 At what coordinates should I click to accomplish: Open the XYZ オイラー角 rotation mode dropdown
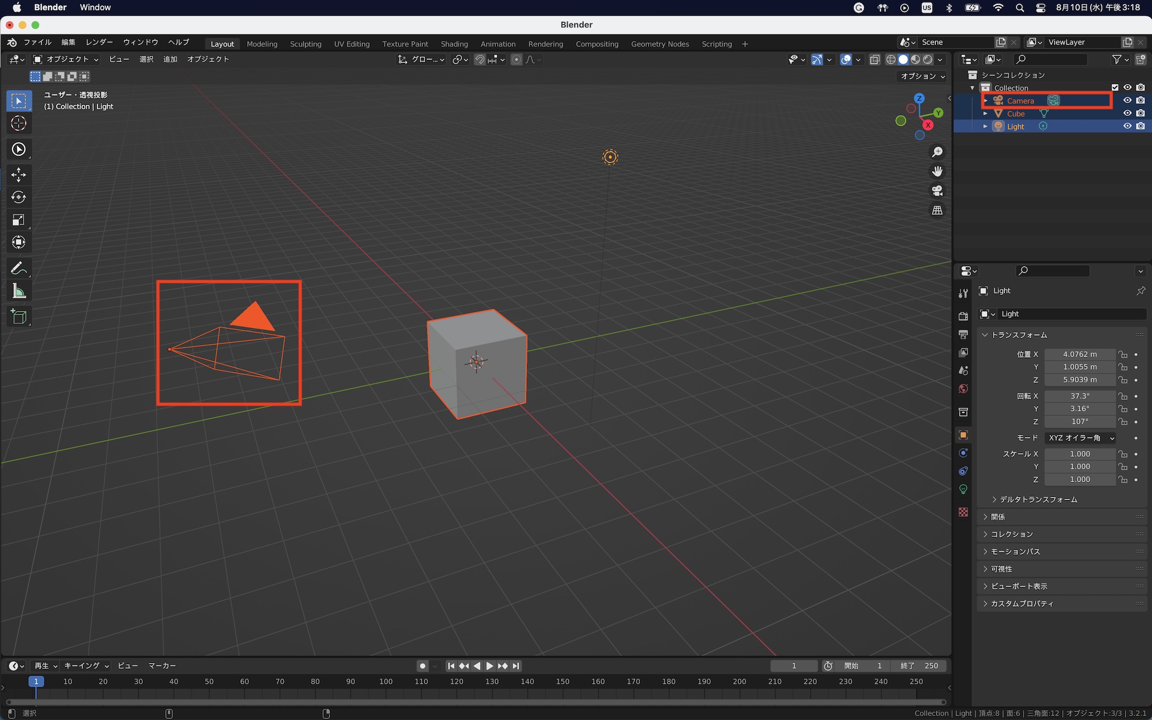tap(1080, 438)
